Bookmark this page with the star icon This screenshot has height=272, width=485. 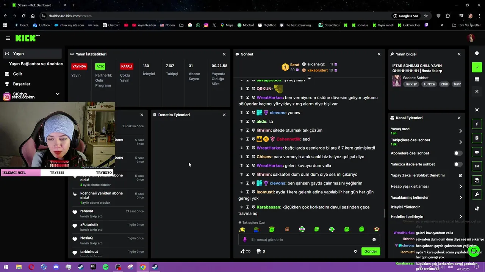pos(426,16)
